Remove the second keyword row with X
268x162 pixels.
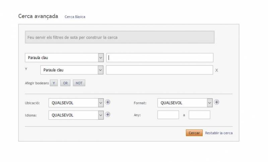217,70
